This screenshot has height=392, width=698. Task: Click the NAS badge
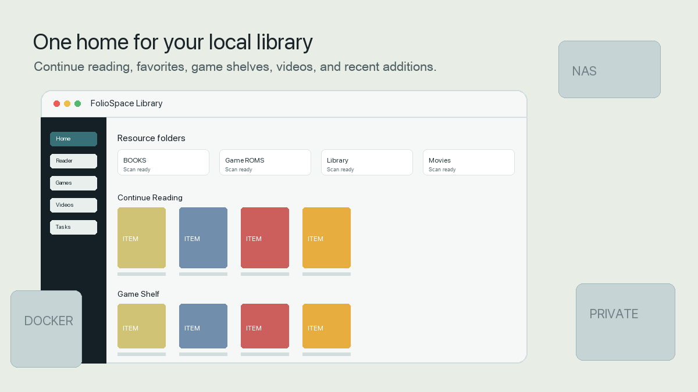(610, 69)
